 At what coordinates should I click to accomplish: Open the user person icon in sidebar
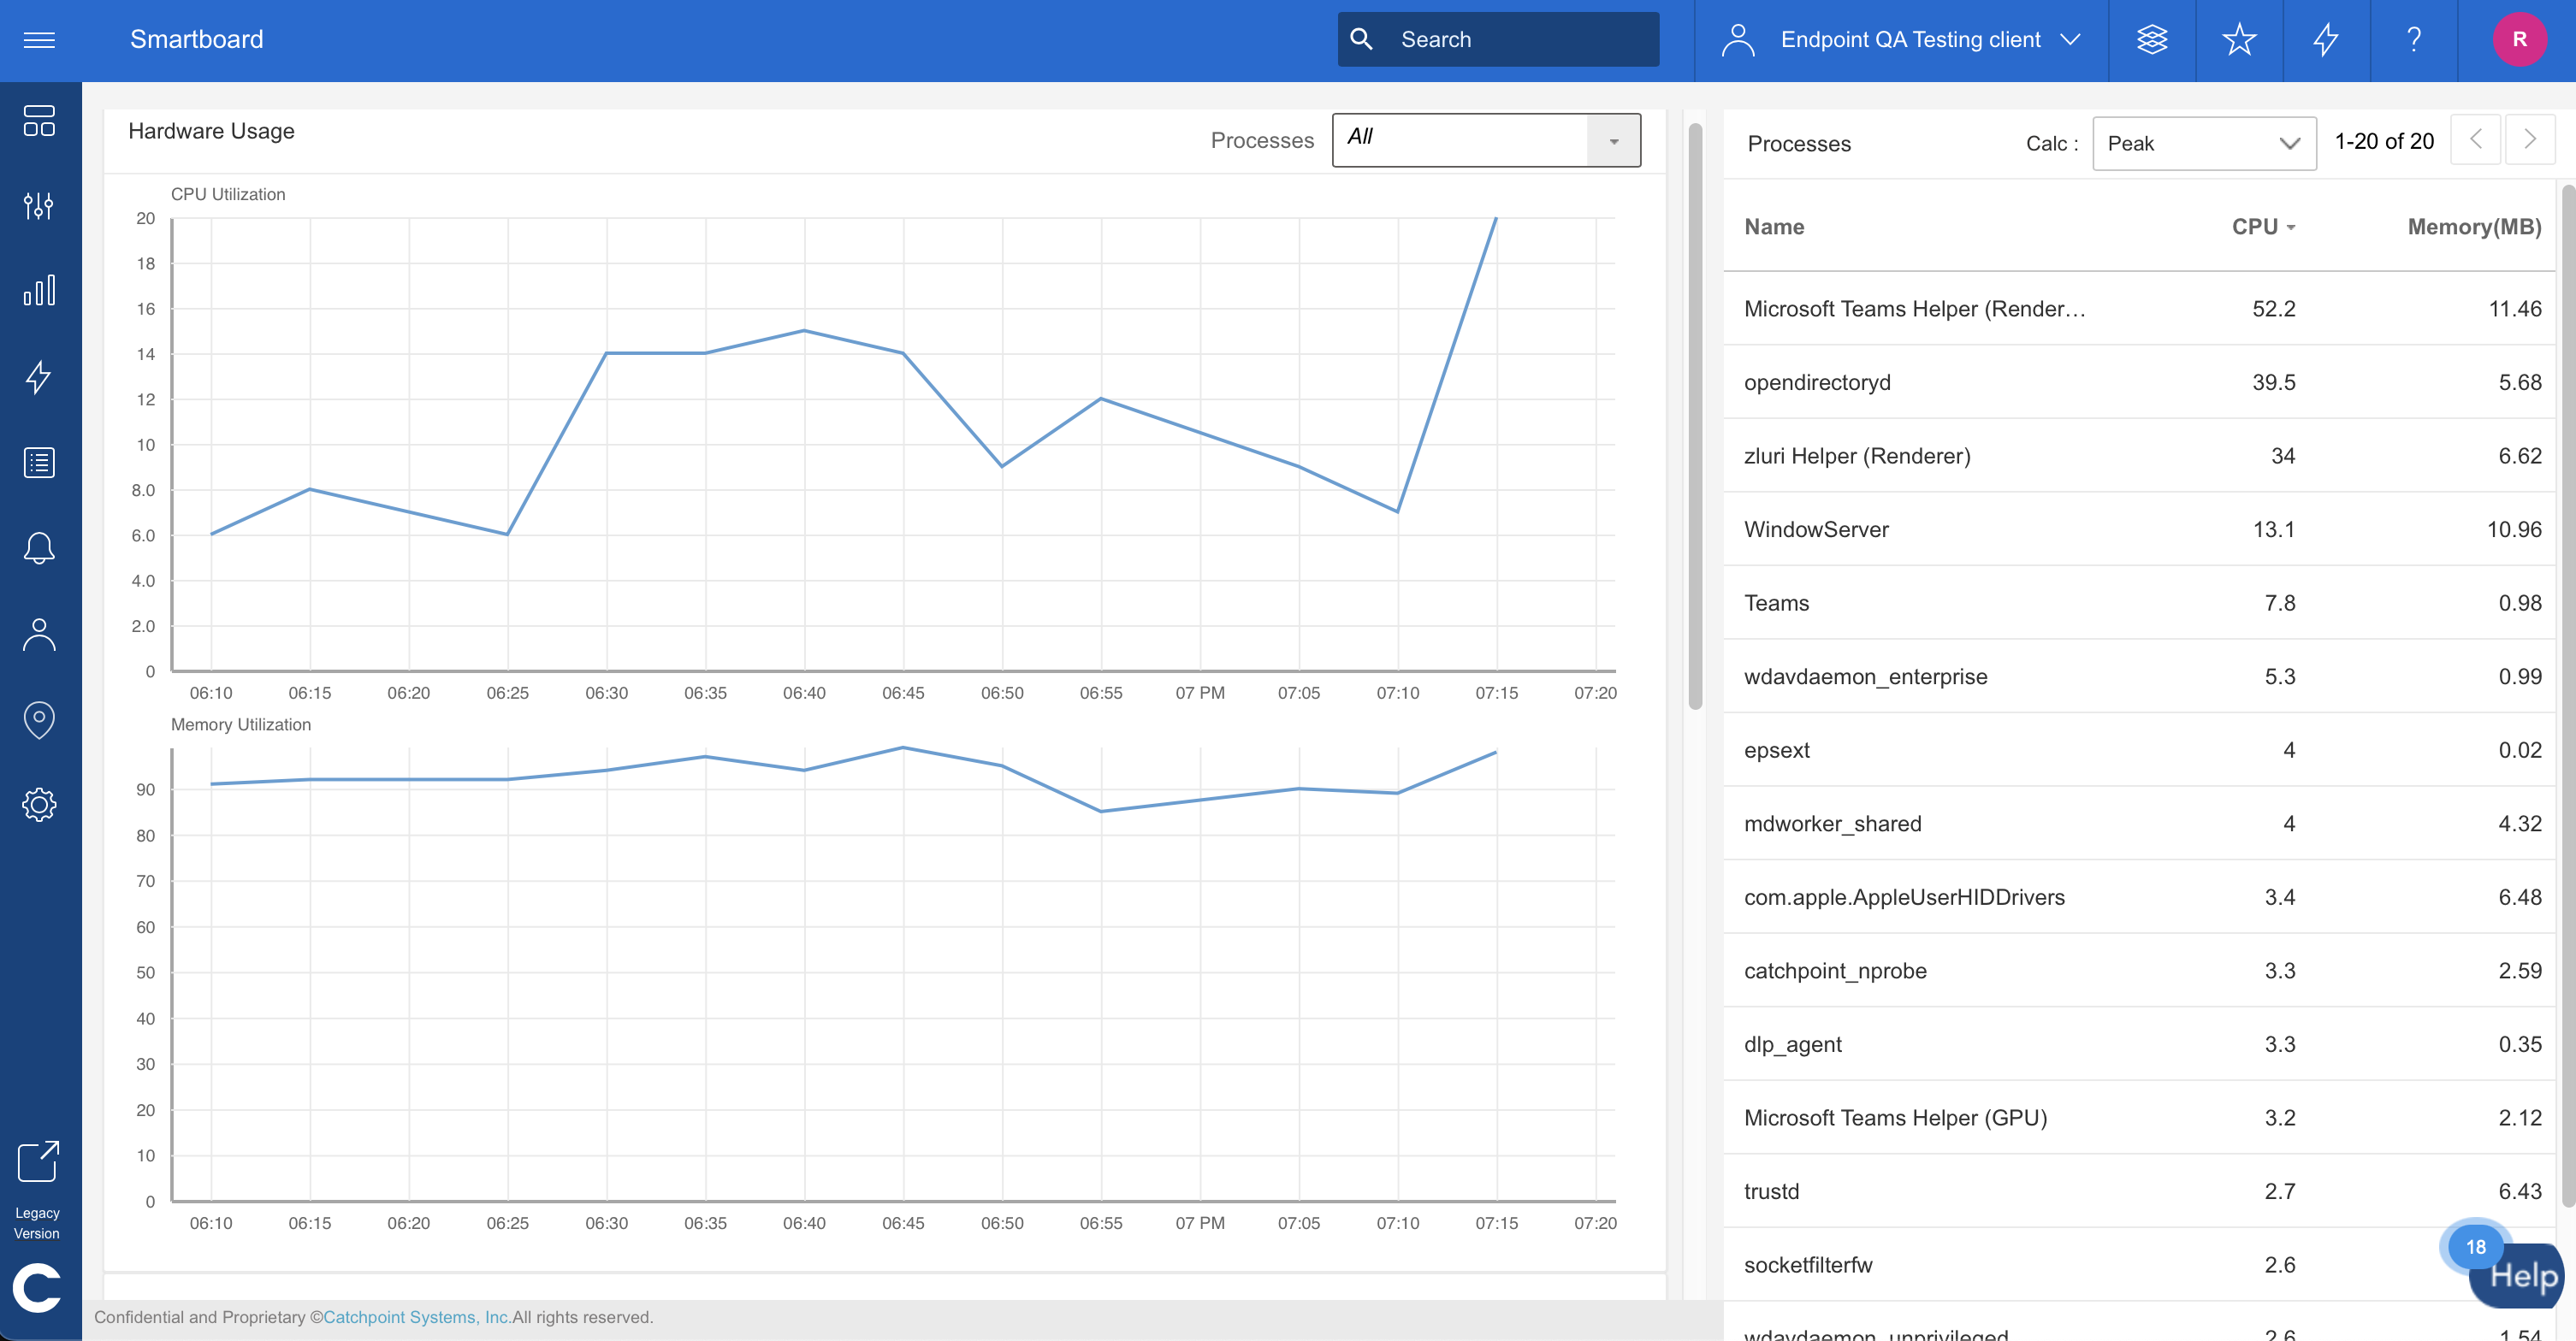click(x=39, y=634)
